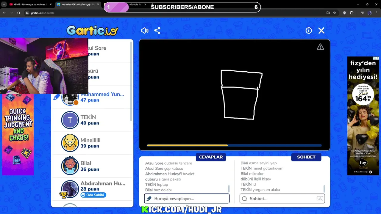Click the '36 puan' score of Bilal
Image resolution: width=381 pixels, height=214 pixels.
click(90, 169)
